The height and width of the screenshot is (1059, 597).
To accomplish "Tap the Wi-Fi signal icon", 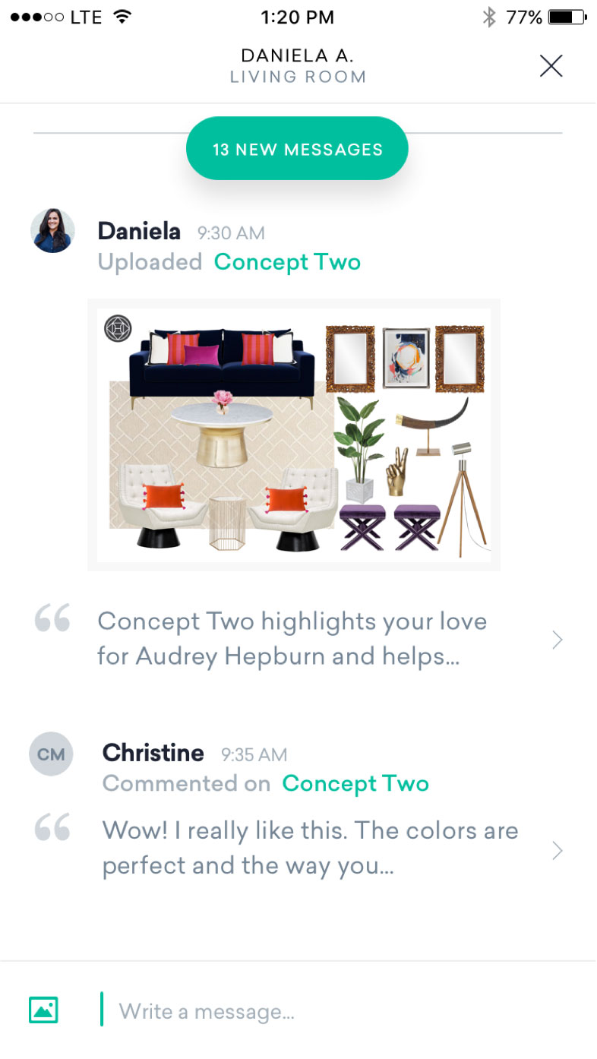I will tap(121, 17).
